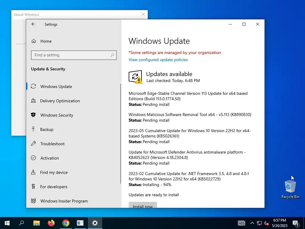This screenshot has width=305, height=229.
Task: Click the Backup upload arrow icon
Action: 33,129
